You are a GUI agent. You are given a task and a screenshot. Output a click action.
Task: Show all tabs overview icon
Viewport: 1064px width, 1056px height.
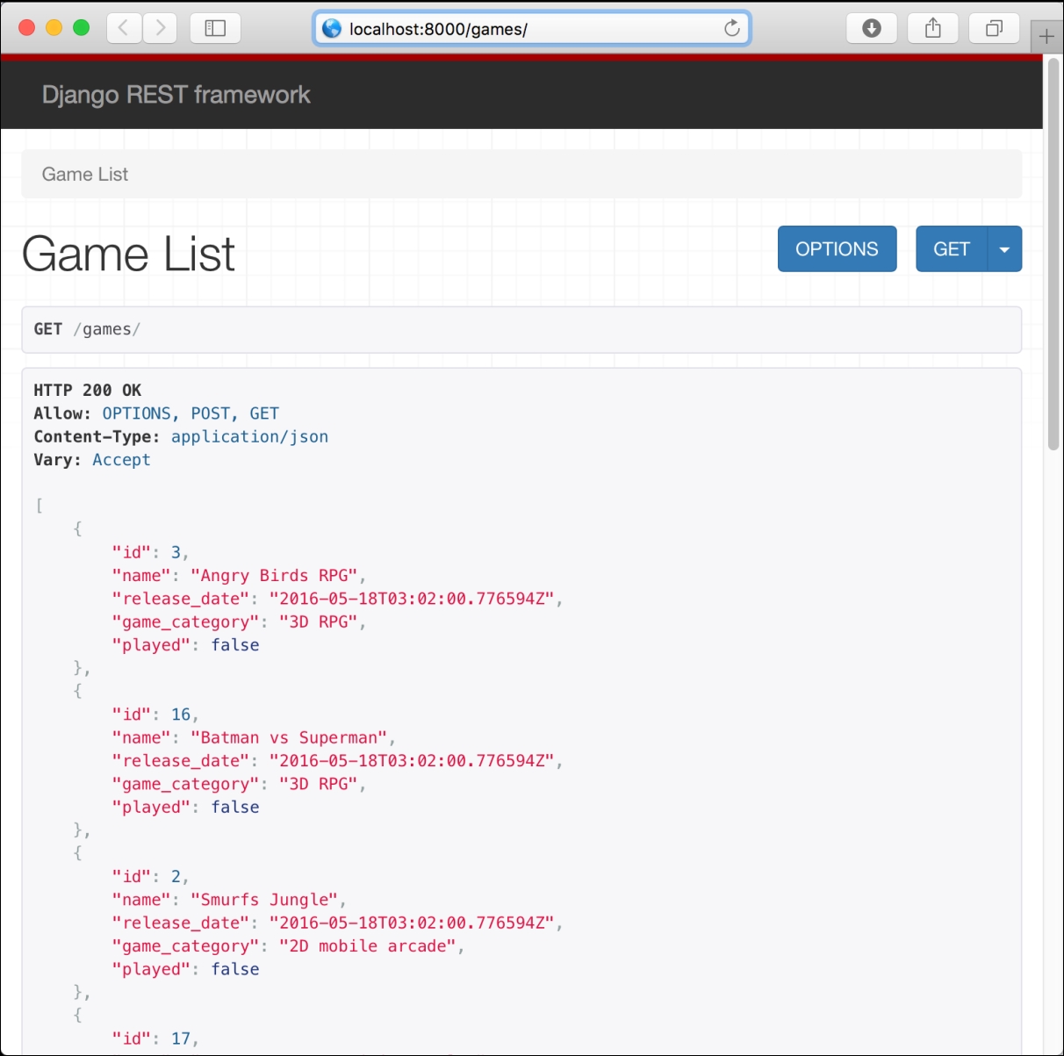(x=994, y=28)
